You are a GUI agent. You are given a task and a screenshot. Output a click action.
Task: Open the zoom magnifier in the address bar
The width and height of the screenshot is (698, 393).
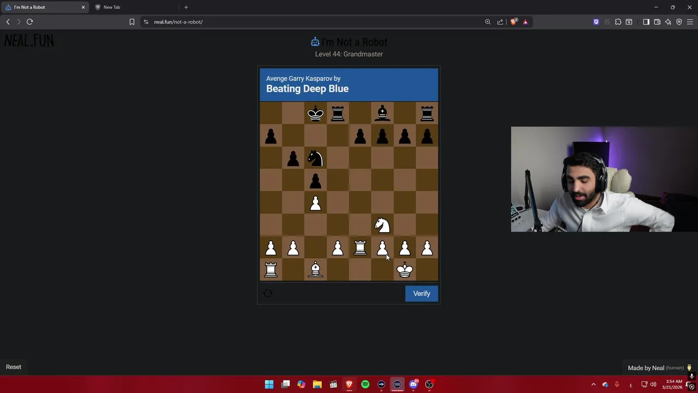click(x=488, y=22)
